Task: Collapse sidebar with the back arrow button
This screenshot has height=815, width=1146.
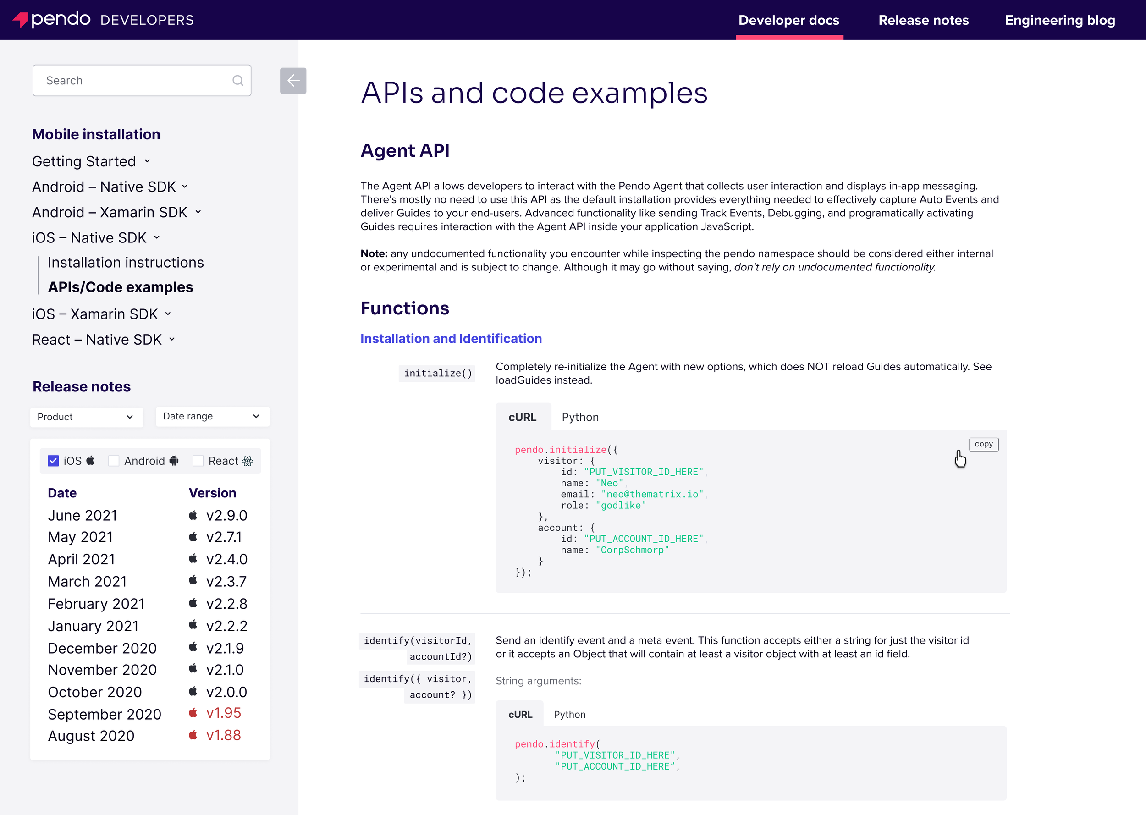Action: 293,80
